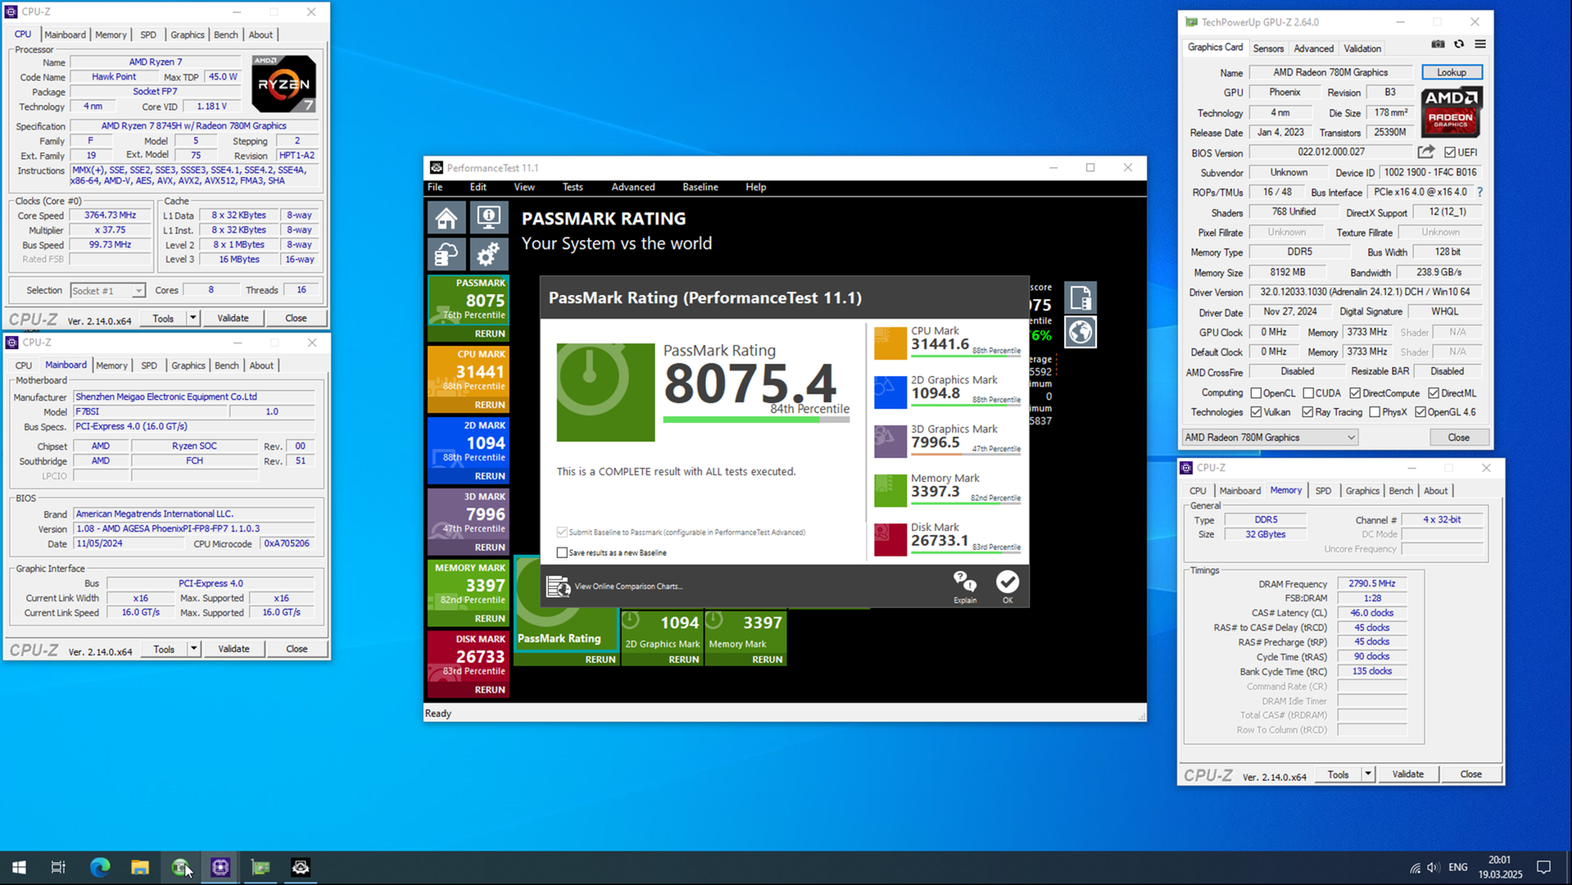This screenshot has height=885, width=1572.
Task: Click the blue 2D Graphics Mark color tile in the dialog
Action: [x=890, y=393]
